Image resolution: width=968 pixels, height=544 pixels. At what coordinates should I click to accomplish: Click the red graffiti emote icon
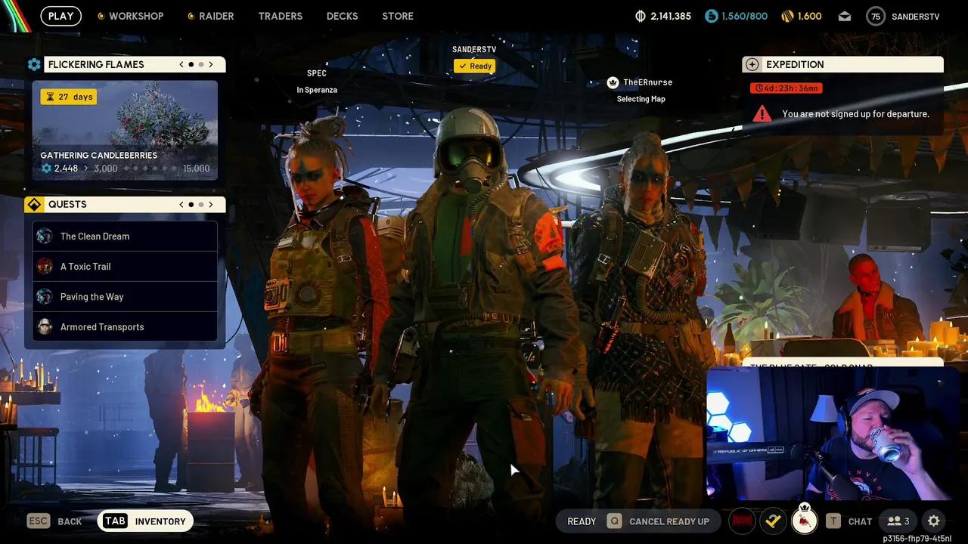pyautogui.click(x=742, y=521)
